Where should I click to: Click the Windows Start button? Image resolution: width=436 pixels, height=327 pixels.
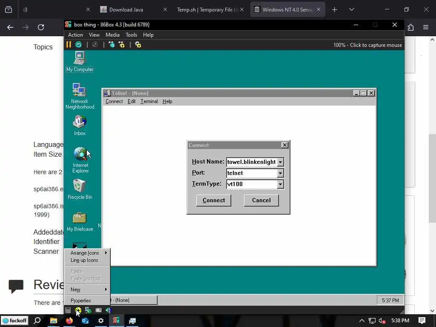click(x=14, y=321)
